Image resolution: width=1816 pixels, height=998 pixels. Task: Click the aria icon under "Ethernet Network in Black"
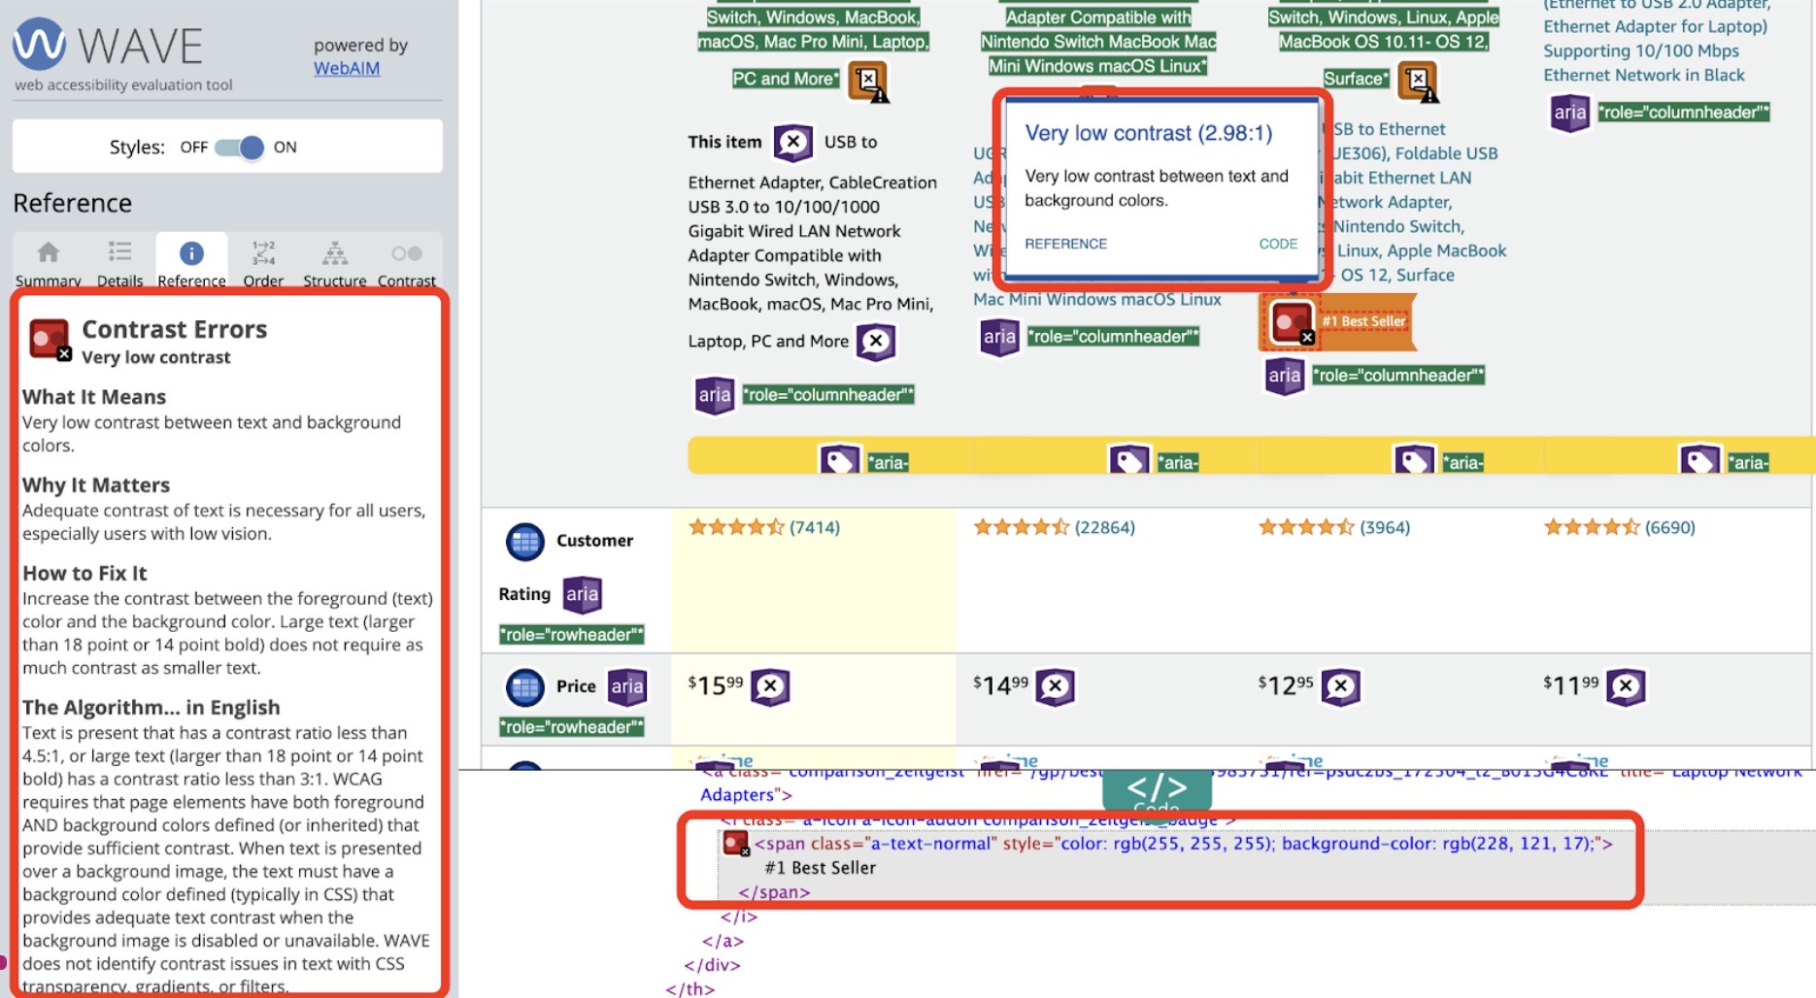coord(1569,113)
